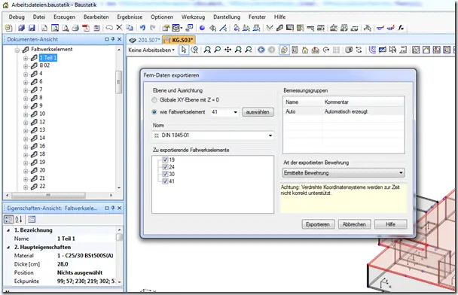
Task: Click the Save (floppy disk) toolbar icon
Action: click(x=32, y=28)
